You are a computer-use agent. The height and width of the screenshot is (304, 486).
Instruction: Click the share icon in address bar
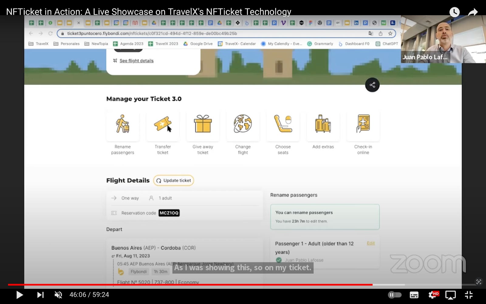tap(380, 33)
